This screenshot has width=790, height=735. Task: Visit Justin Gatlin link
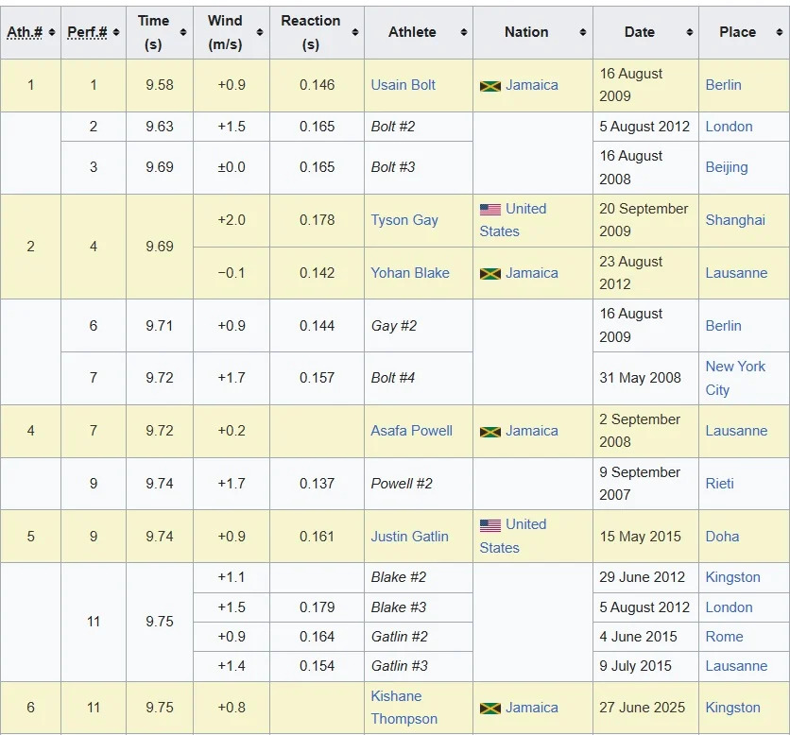pos(409,536)
